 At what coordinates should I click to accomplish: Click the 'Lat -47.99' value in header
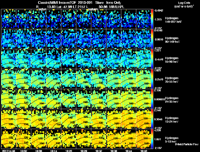pos(64,7)
